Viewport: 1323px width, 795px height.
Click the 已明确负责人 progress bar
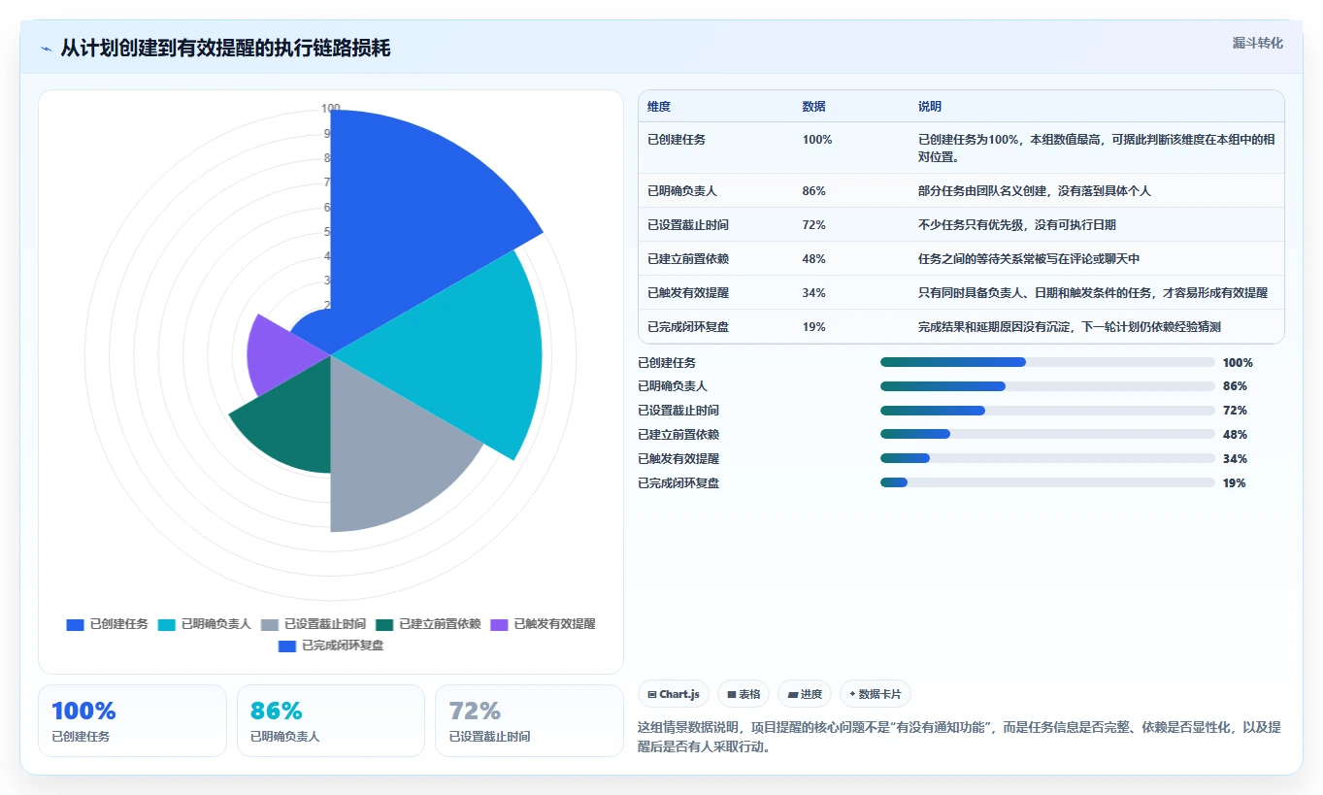(x=1047, y=386)
